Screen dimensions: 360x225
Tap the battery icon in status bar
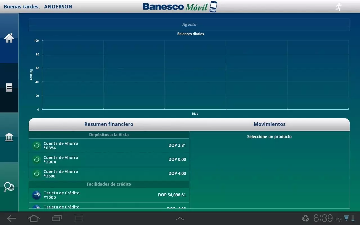(353, 218)
